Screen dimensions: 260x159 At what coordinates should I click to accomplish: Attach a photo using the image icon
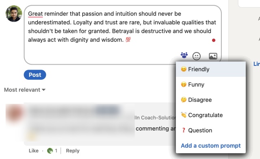tap(213, 56)
